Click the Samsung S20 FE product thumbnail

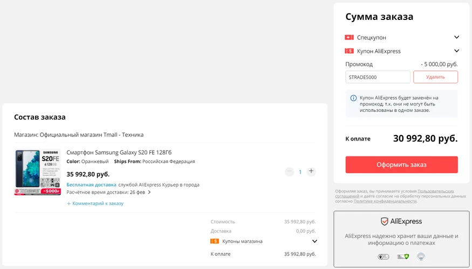point(38,172)
